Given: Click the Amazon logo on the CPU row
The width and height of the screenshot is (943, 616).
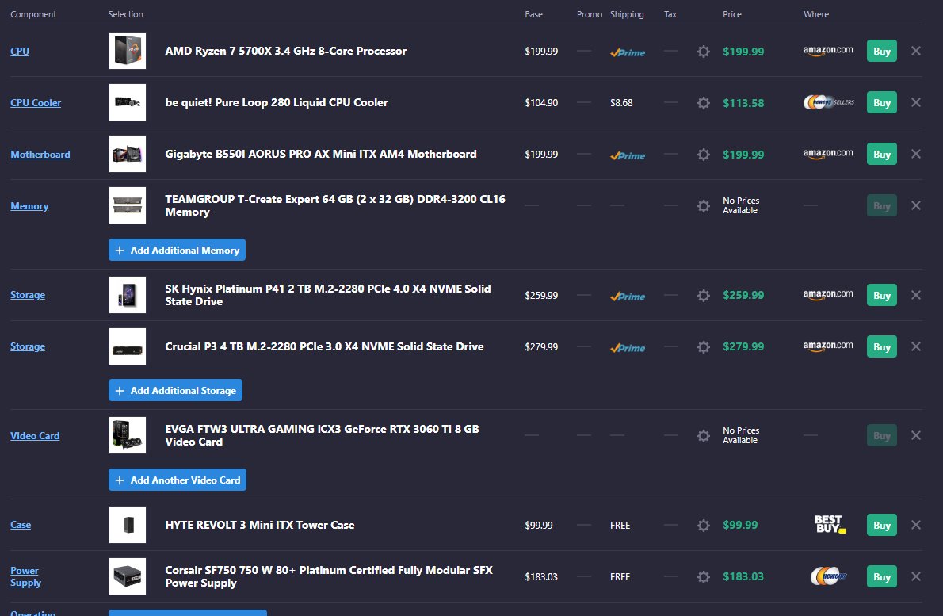Looking at the screenshot, I should pos(827,51).
